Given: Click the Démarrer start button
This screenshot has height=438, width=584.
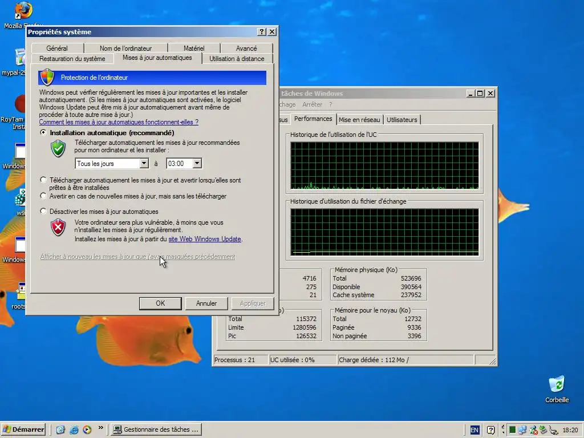Looking at the screenshot, I should click(x=23, y=429).
